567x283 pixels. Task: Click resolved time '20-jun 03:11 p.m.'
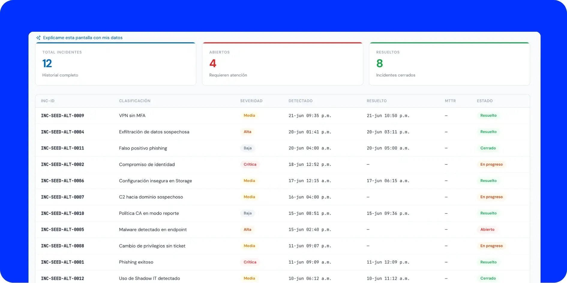coord(388,132)
